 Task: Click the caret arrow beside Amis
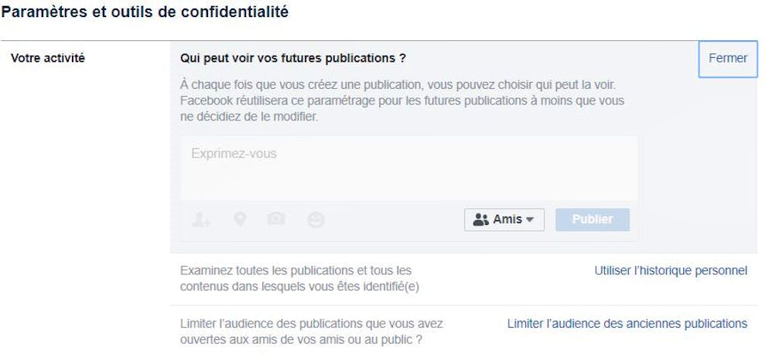pos(529,220)
